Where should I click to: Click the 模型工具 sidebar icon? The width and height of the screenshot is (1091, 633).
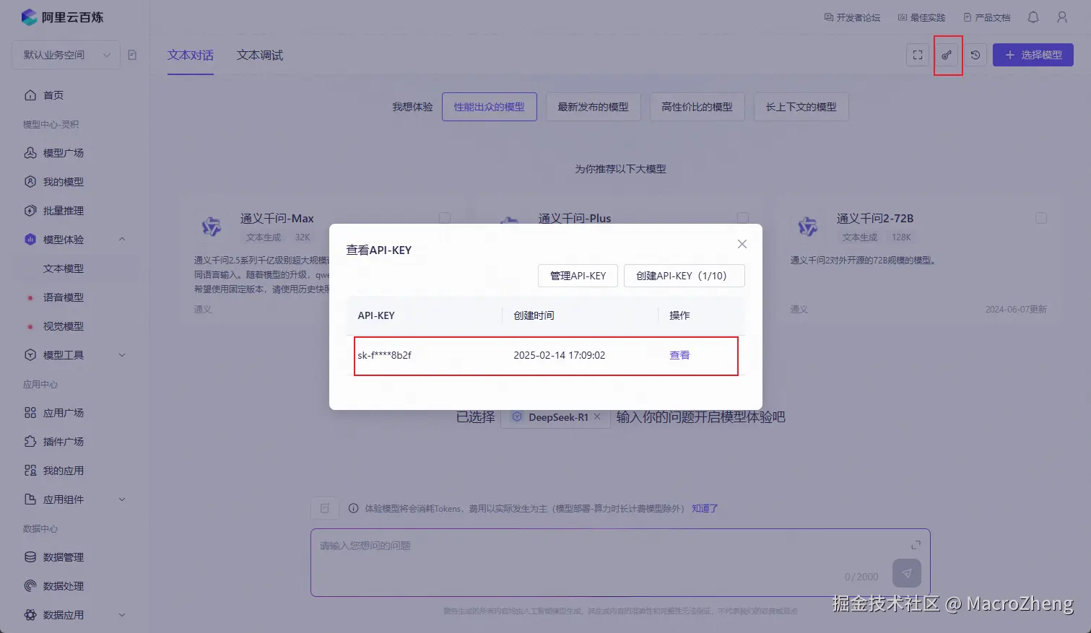click(x=30, y=355)
